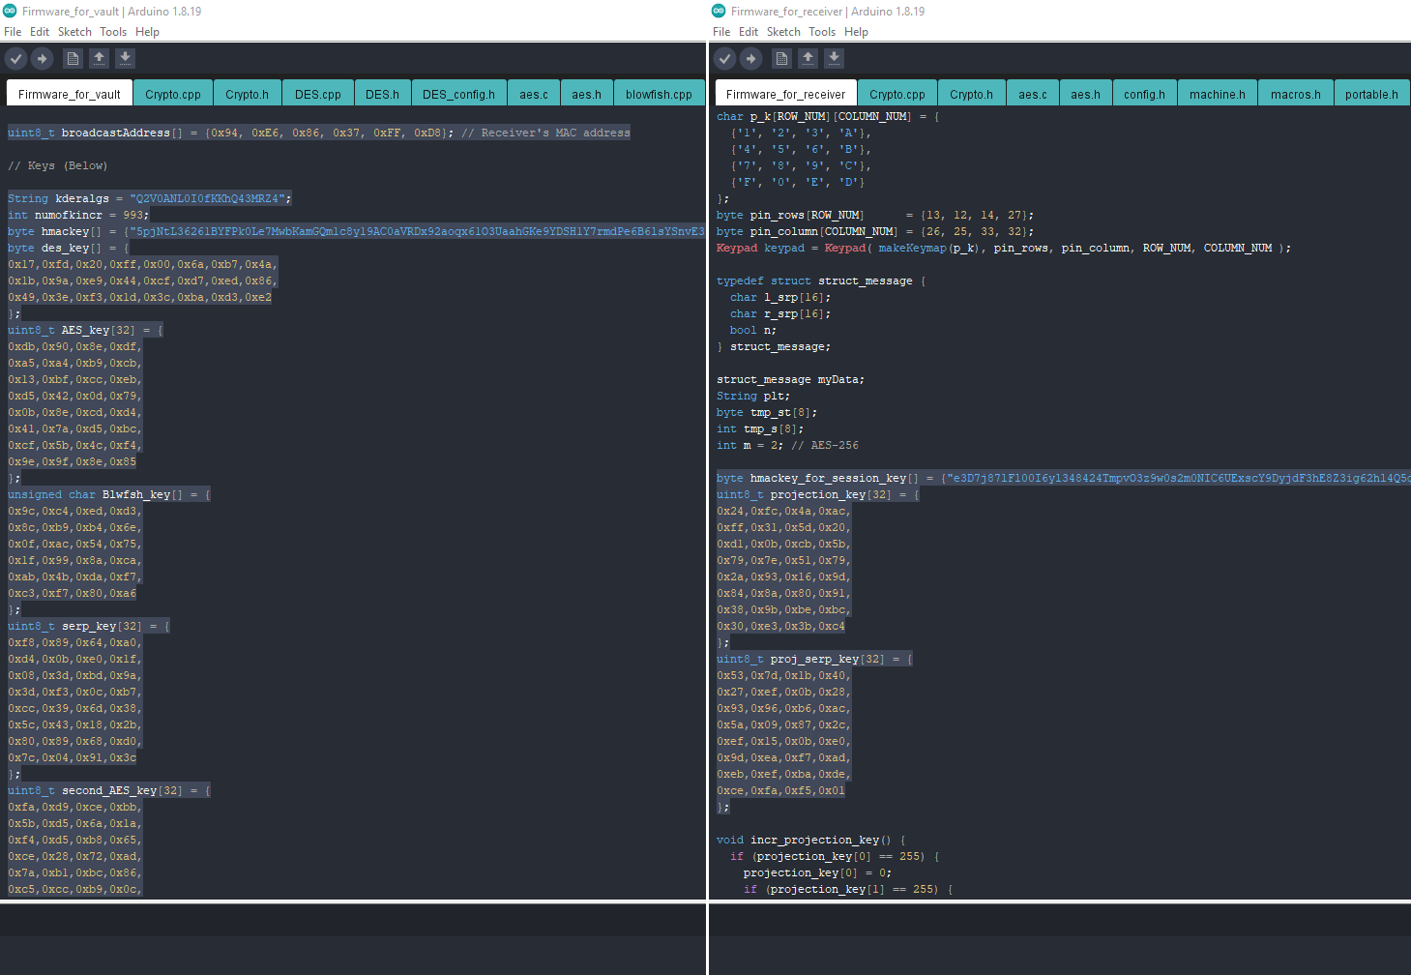The height and width of the screenshot is (975, 1411).
Task: Switch to aes.c tab in vault window
Action: pyautogui.click(x=533, y=93)
